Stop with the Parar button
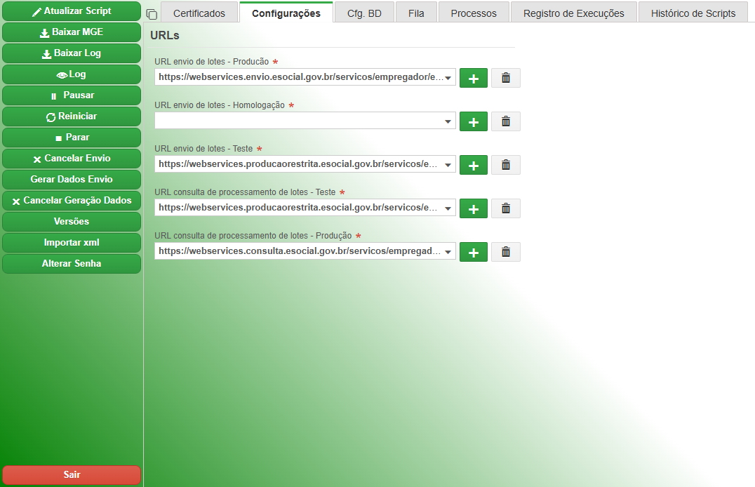 point(72,138)
